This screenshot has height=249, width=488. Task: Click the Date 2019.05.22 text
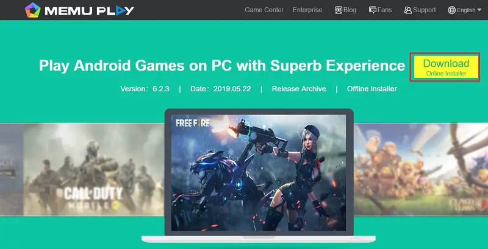click(x=221, y=89)
